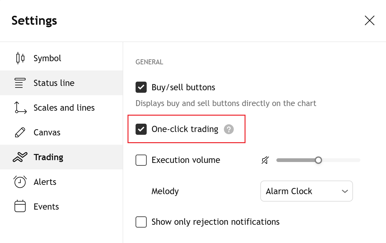Click the Events calendar icon
The height and width of the screenshot is (243, 386).
[20, 207]
